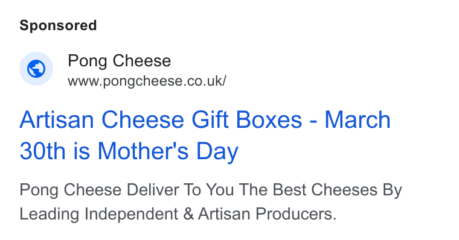459x240 pixels.
Task: Click "Gift Boxes" in the blue title
Action: (247, 119)
